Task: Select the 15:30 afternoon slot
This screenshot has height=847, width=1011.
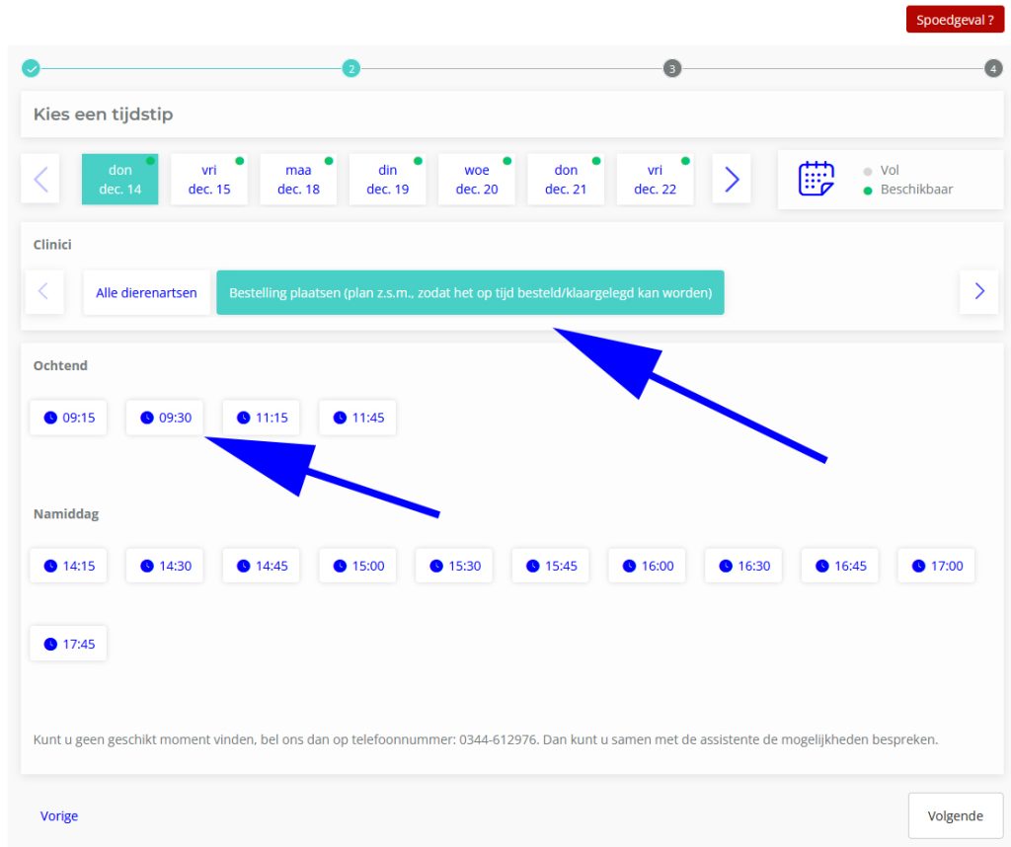Action: click(x=454, y=566)
